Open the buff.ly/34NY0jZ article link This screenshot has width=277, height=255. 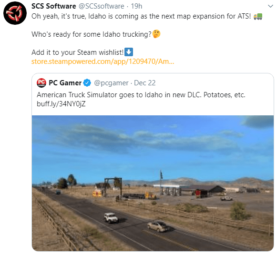click(61, 104)
